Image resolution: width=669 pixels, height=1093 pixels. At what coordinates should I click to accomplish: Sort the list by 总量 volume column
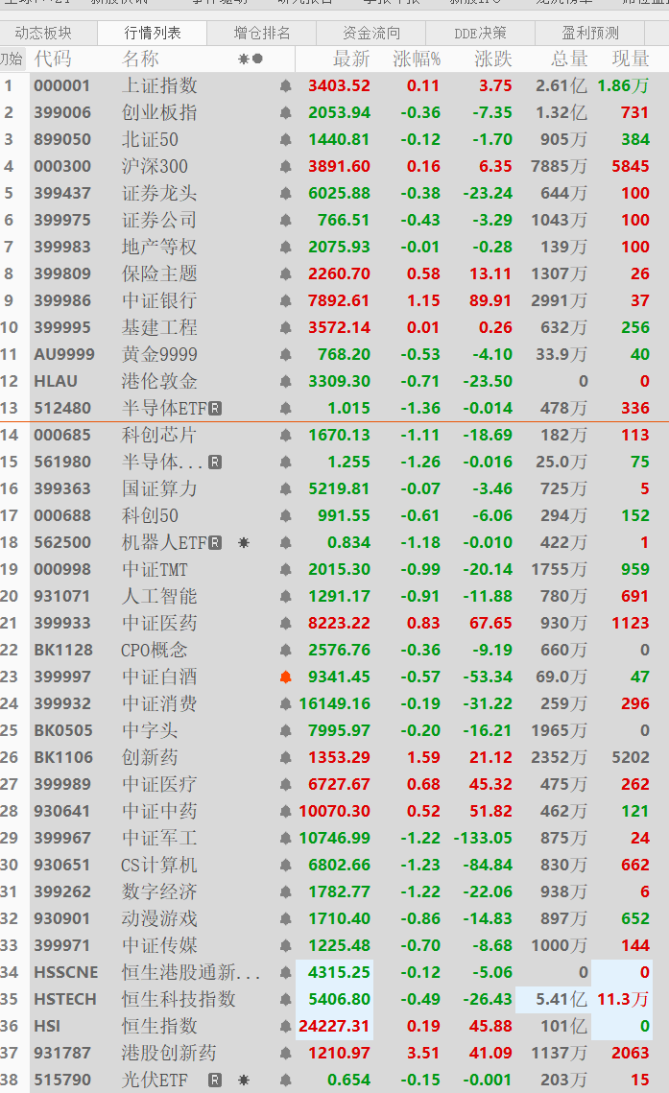[x=568, y=59]
